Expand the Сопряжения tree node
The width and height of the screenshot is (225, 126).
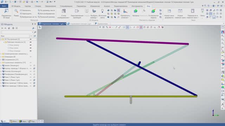1,59
